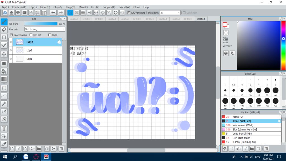Select the Fill rectangle tool

point(4,63)
